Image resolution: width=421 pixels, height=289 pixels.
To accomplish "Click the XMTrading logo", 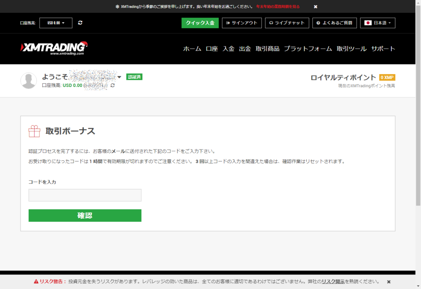I will click(54, 48).
